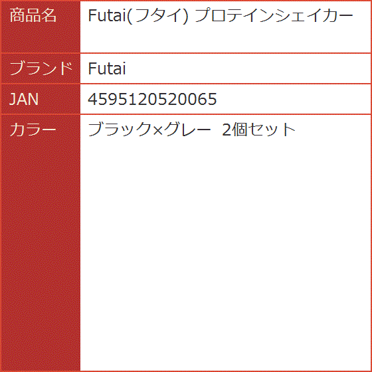The height and width of the screenshot is (372, 372).
Task: Click the × symbol in the color value
Action: [x=157, y=130]
